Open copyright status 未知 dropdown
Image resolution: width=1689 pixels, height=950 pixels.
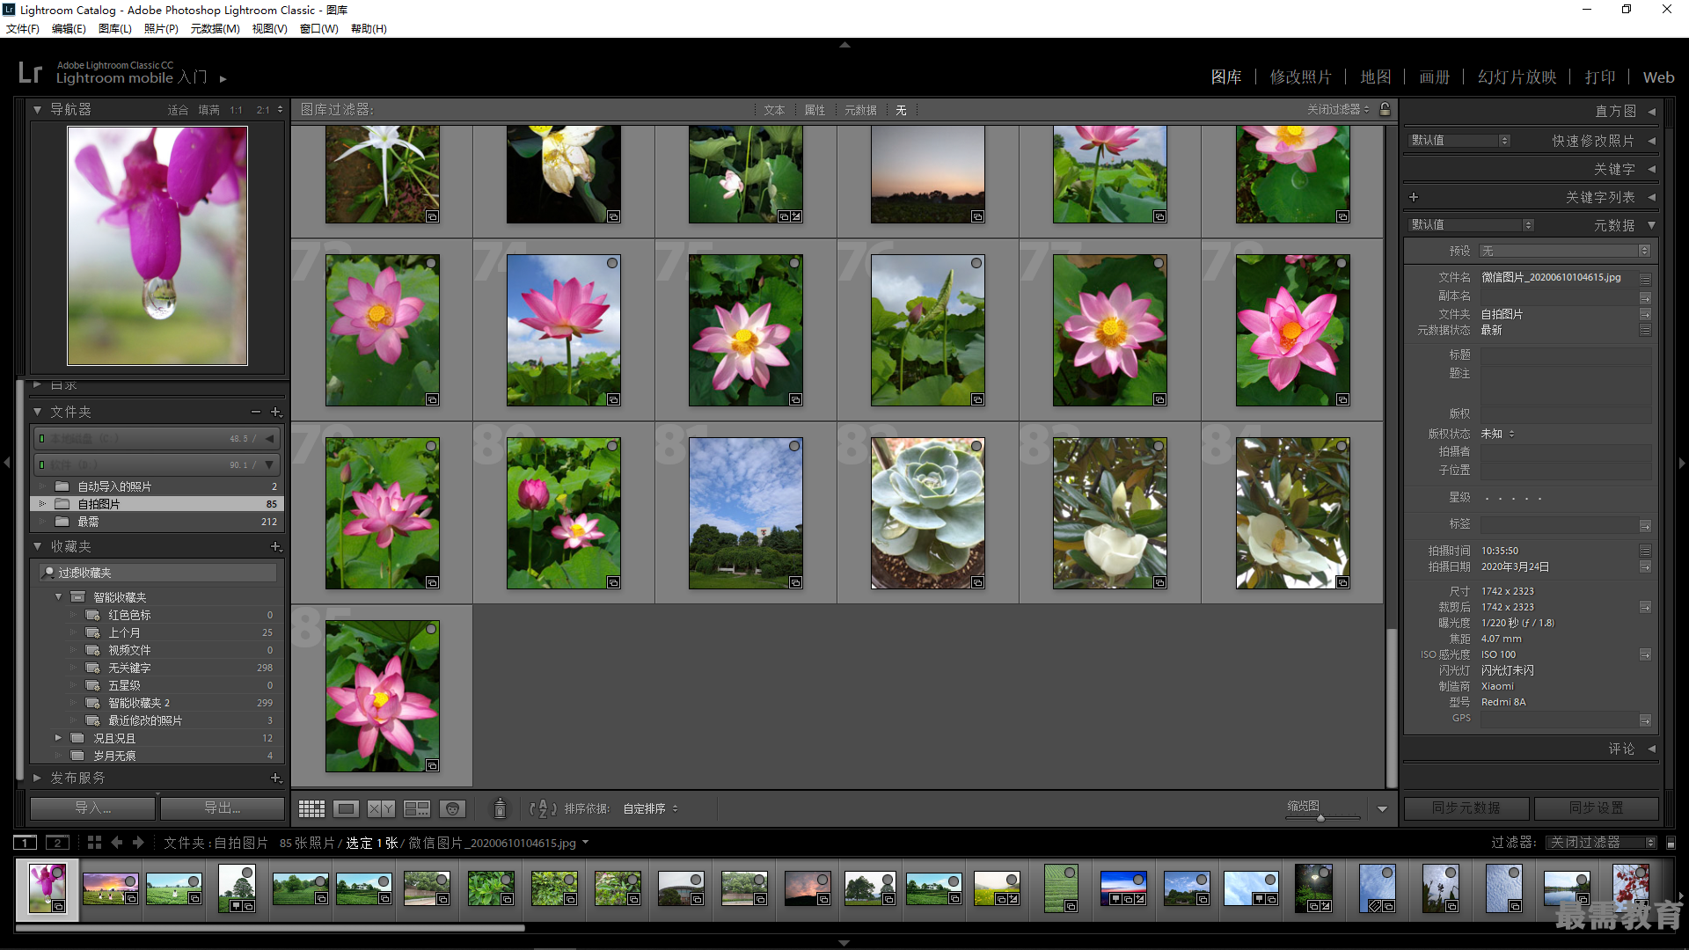tap(1498, 434)
